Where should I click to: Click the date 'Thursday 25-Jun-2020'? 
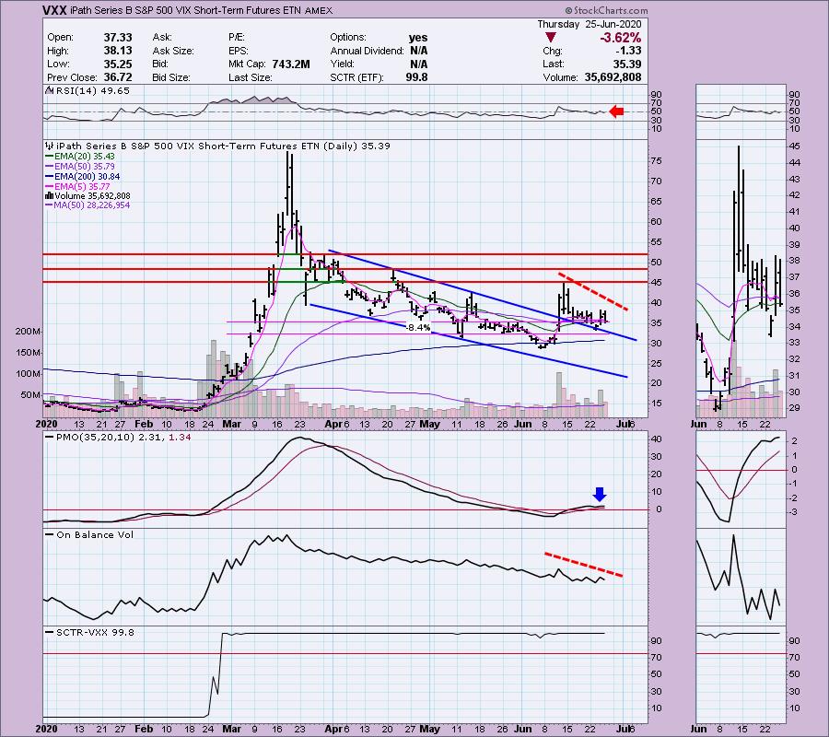click(590, 24)
